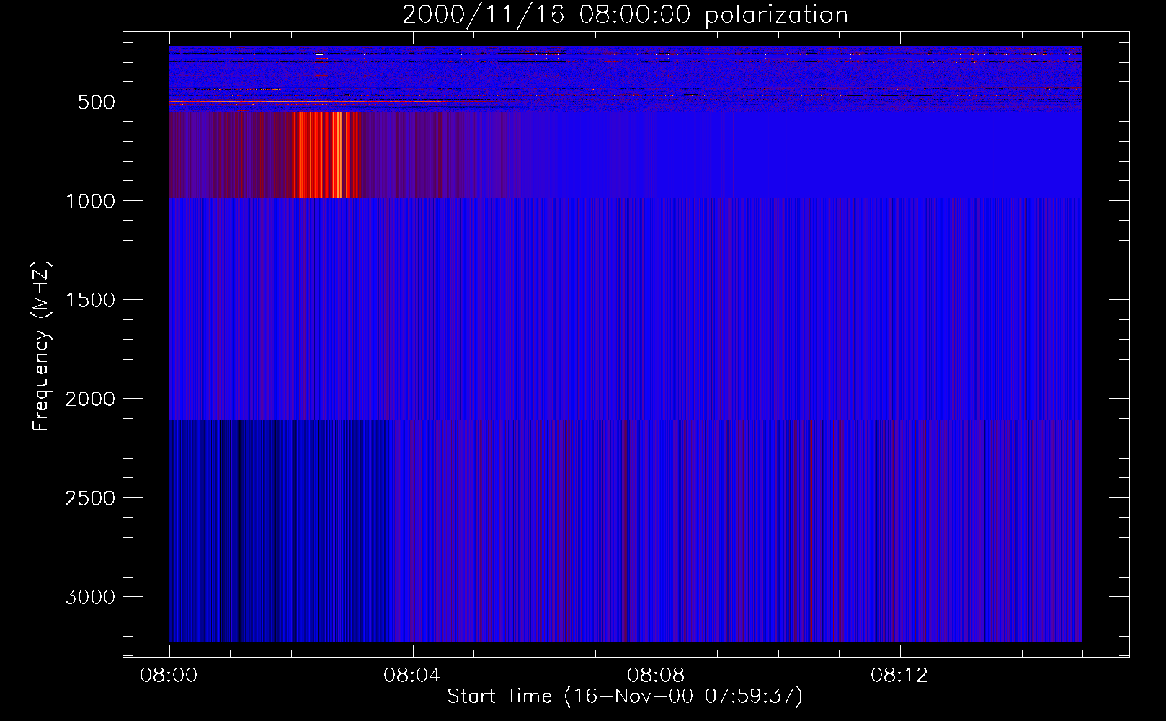Select the '2000' frequency axis label

tap(90, 399)
